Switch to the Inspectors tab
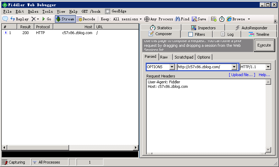 pos(203,28)
